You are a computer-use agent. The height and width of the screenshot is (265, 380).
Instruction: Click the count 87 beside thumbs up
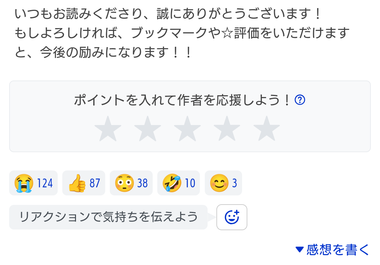tap(95, 183)
